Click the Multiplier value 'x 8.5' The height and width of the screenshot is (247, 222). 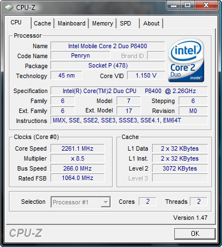point(78,158)
